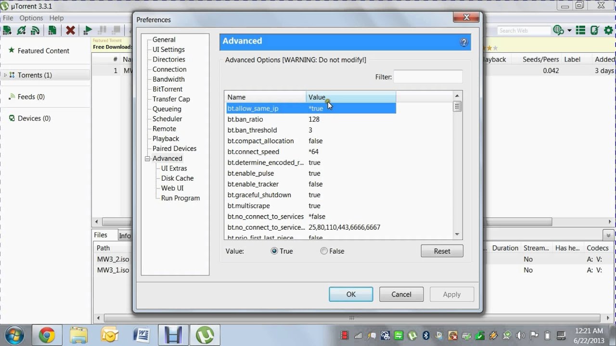616x346 pixels.
Task: Select Disk Cache under Advanced
Action: 177,178
